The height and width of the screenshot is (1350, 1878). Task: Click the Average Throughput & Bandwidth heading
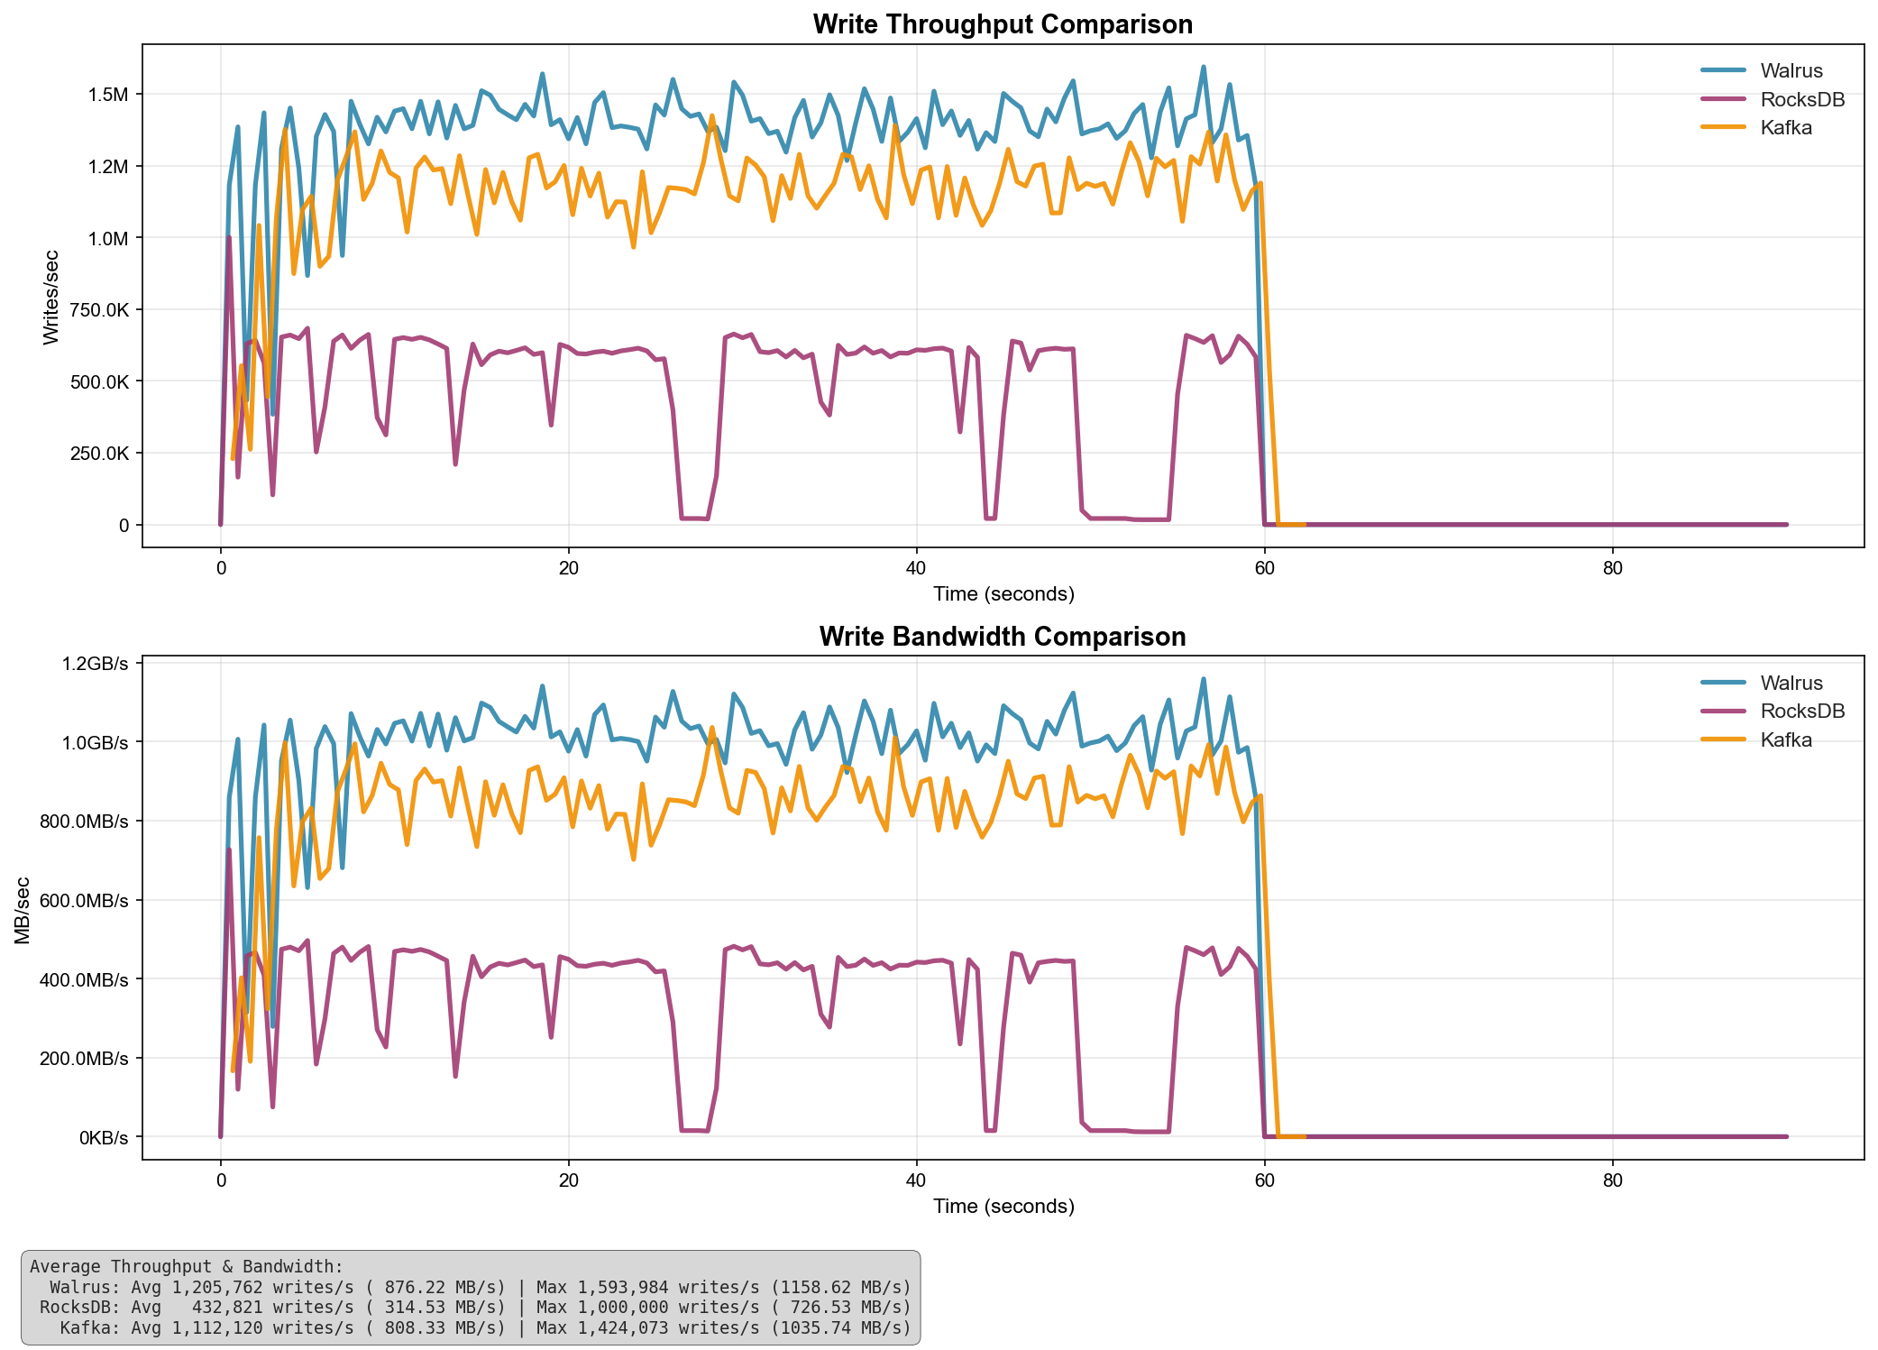[187, 1267]
